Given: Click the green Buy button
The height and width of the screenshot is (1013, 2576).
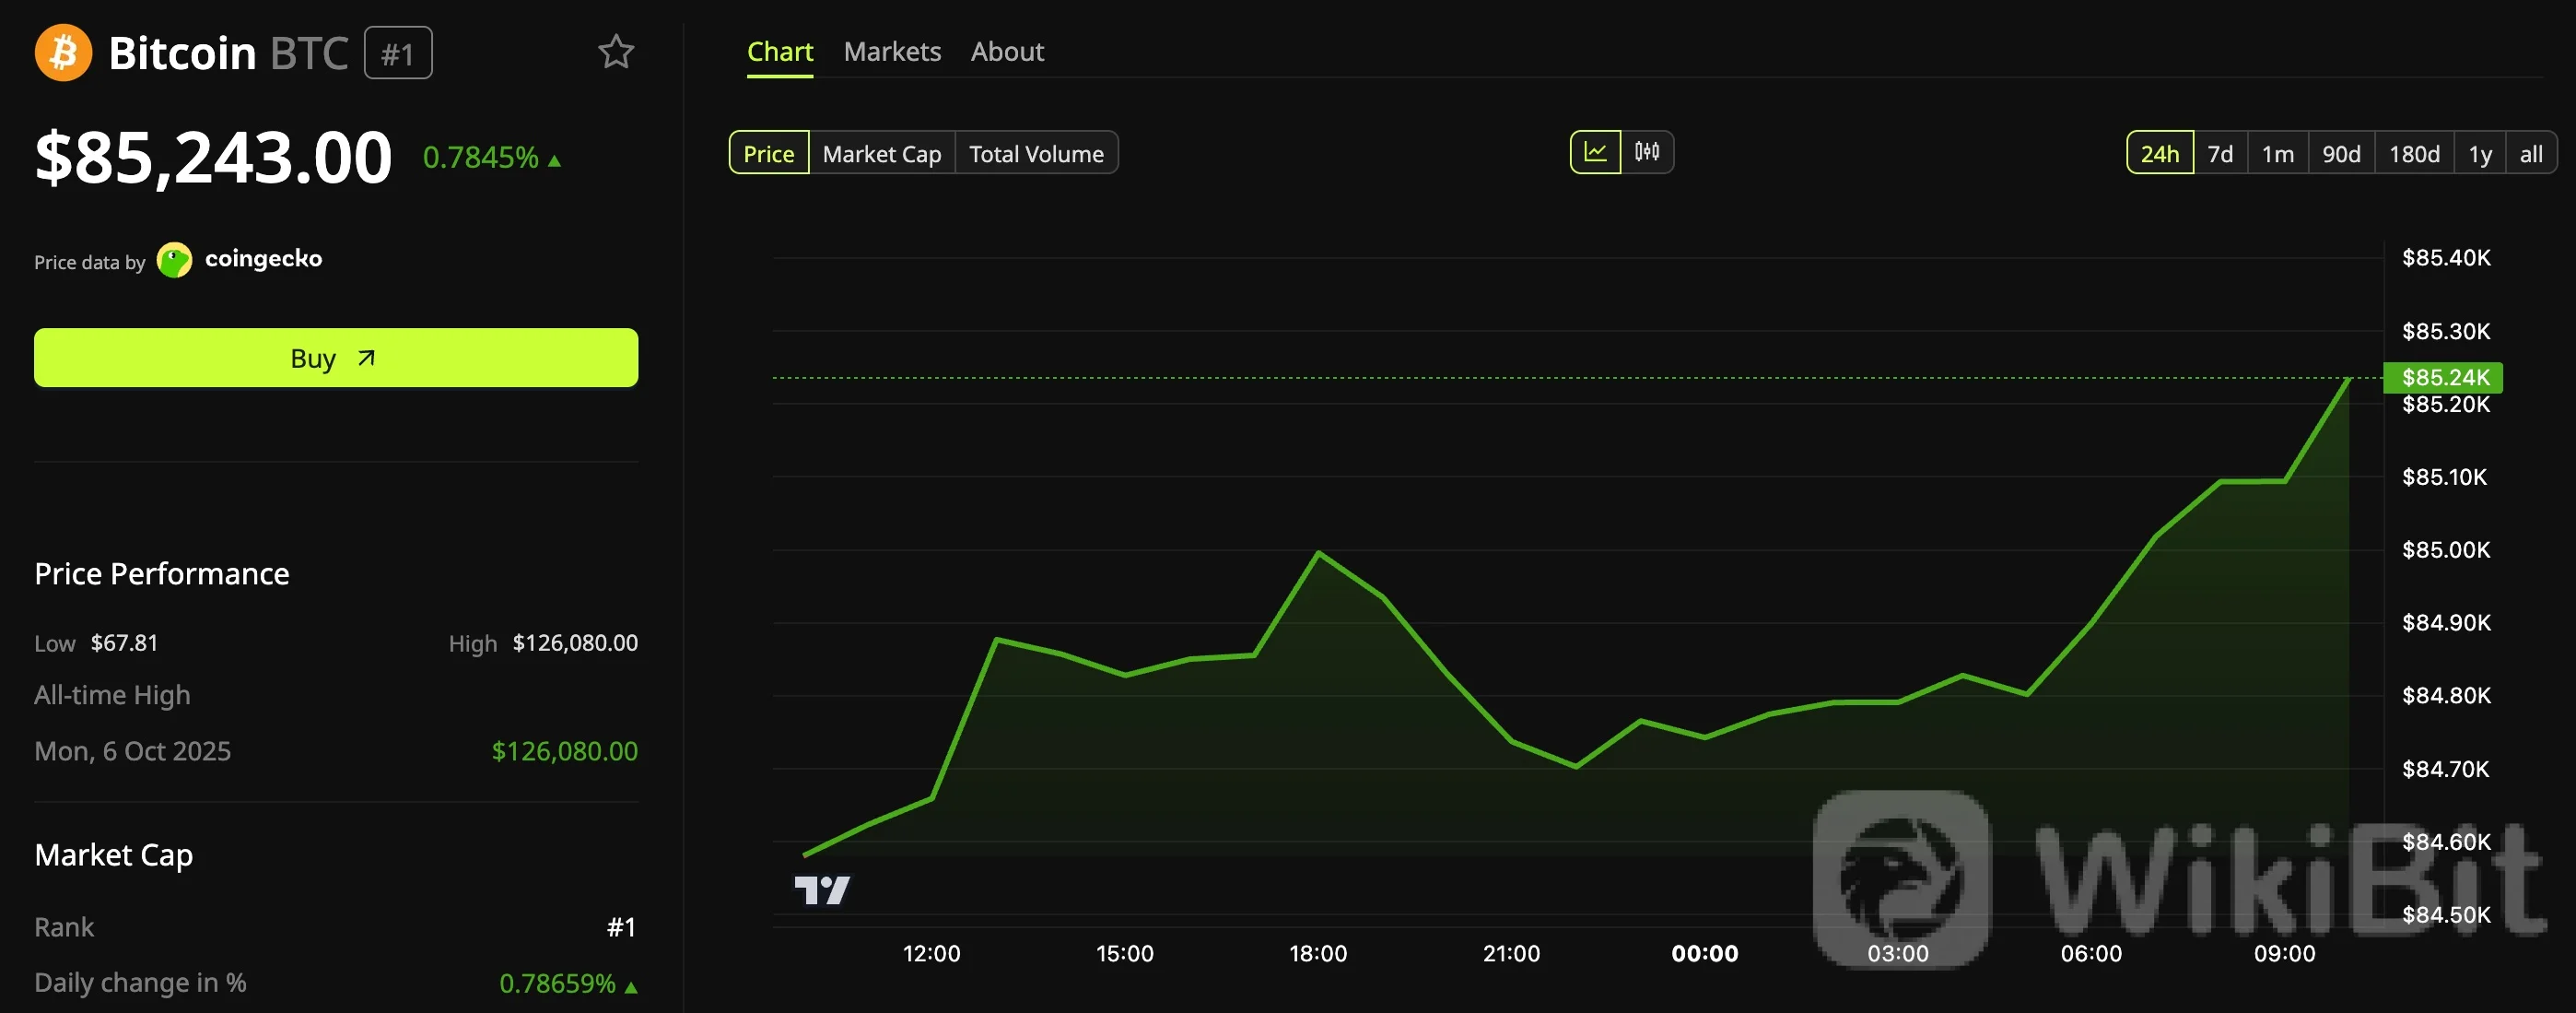Looking at the screenshot, I should click(x=336, y=357).
